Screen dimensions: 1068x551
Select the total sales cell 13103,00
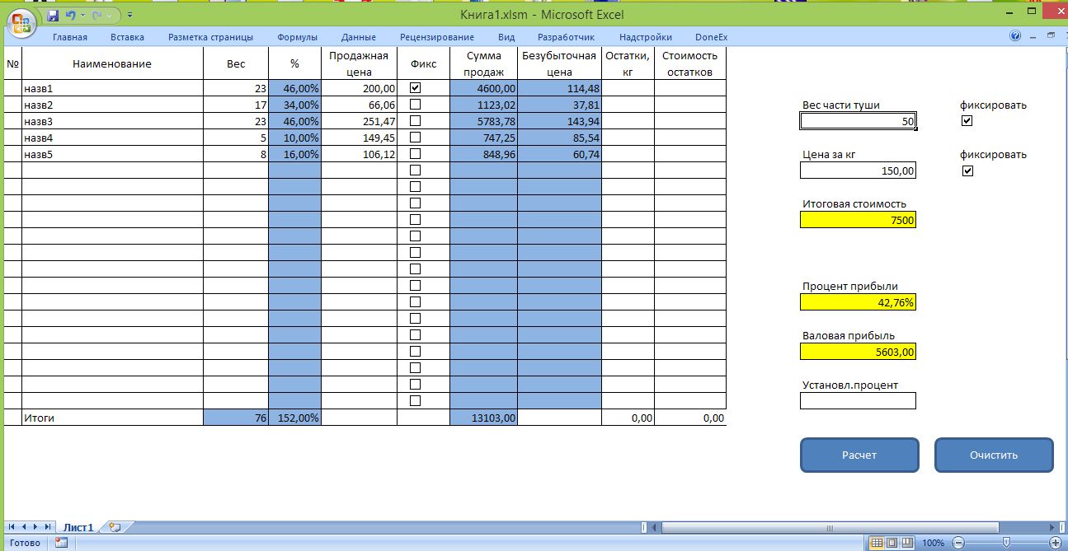click(x=484, y=418)
